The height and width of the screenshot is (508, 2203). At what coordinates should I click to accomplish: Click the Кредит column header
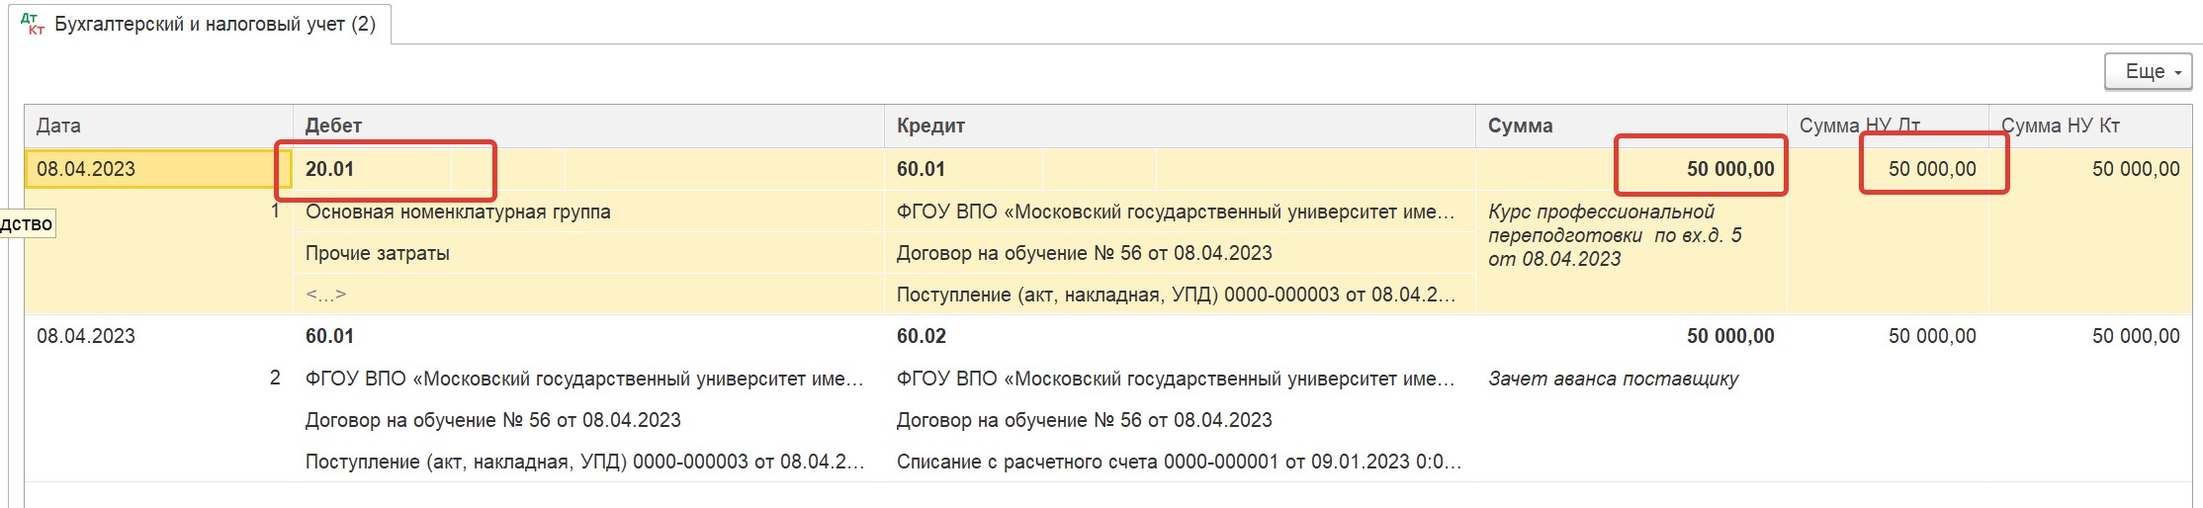click(1180, 126)
